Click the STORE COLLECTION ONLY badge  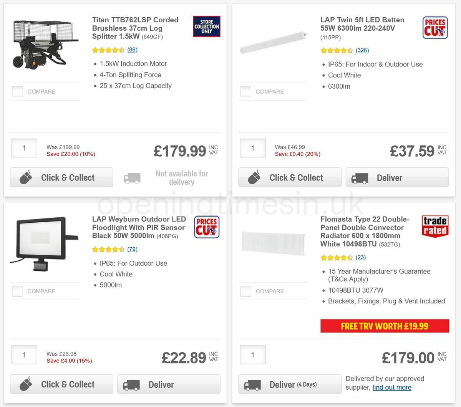pyautogui.click(x=207, y=27)
